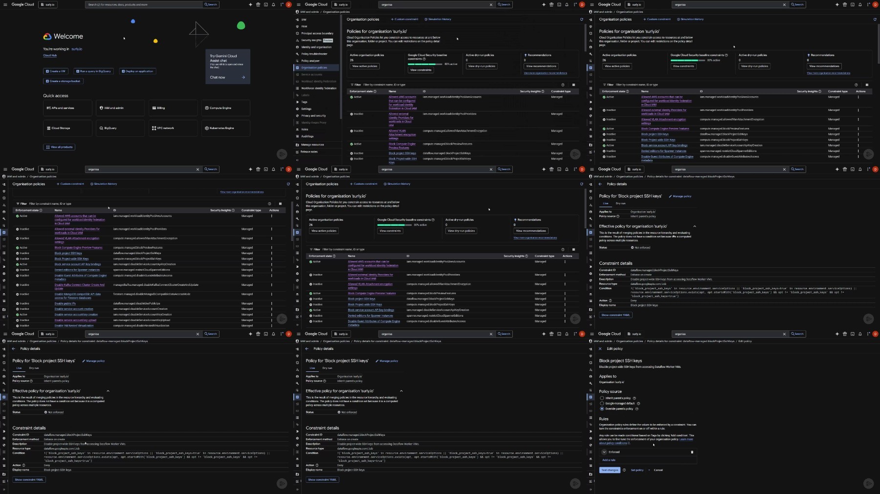Viewport: 880px width, 494px height.
Task: Clear the search box on the Edit policy page
Action: [785, 334]
